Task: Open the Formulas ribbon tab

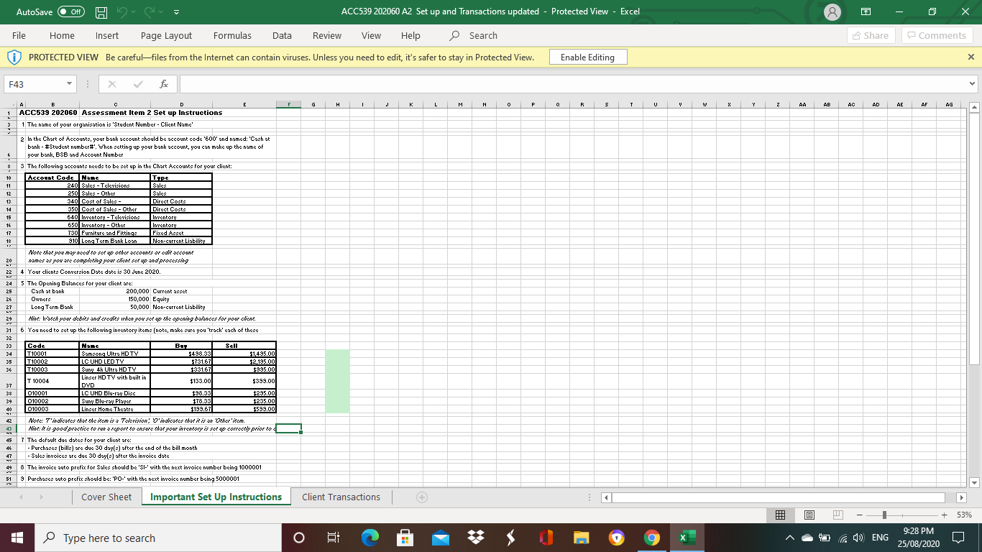Action: (x=232, y=35)
